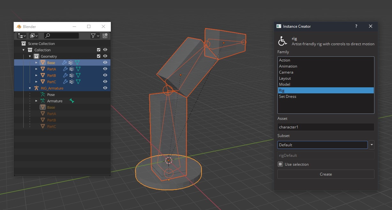Open the outliner editor type menu
Viewport: 392px width, 210px height.
21,36
